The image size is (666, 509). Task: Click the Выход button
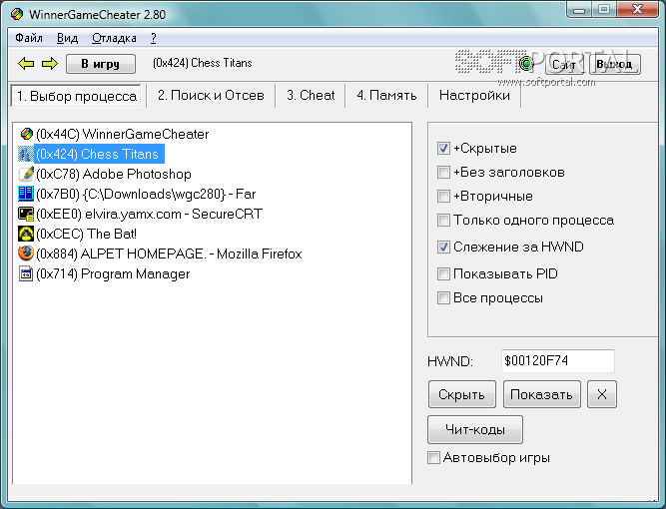pyautogui.click(x=614, y=64)
